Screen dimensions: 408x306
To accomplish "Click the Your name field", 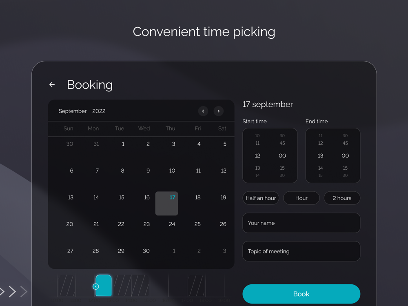I will [x=302, y=223].
